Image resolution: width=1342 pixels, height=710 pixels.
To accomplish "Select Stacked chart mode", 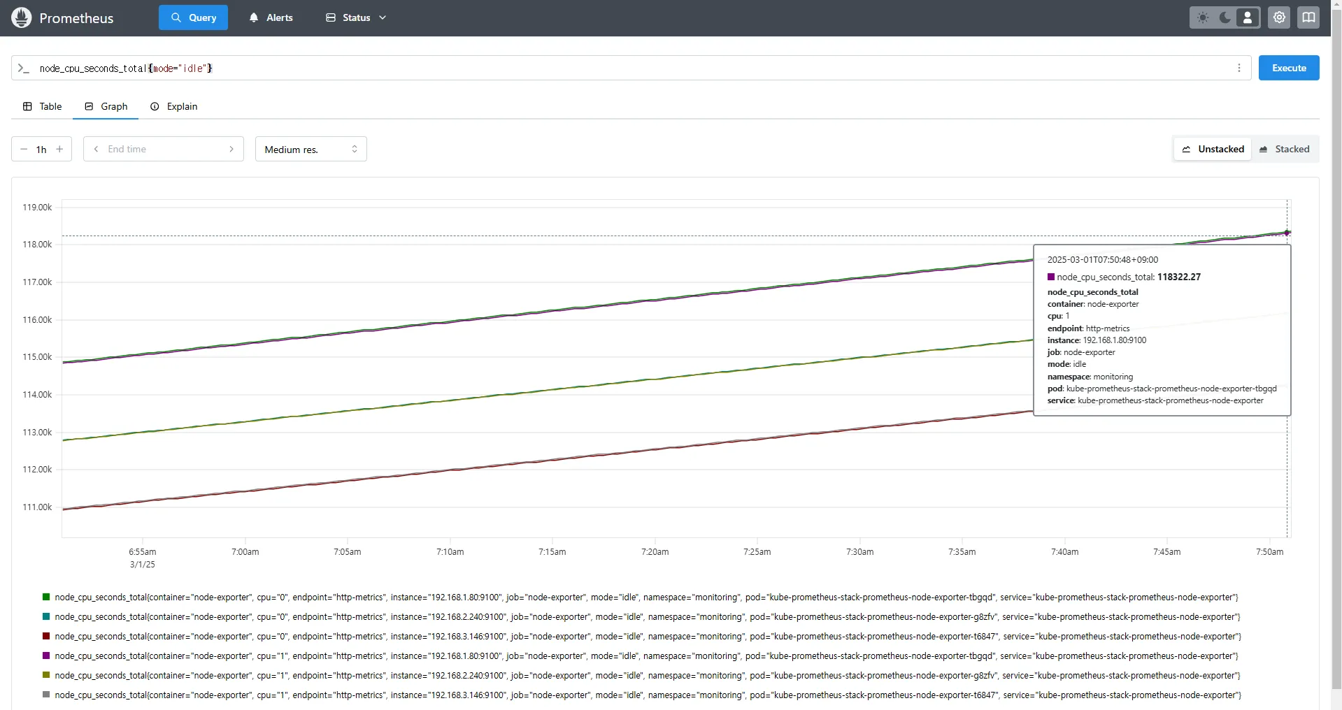I will [x=1284, y=149].
